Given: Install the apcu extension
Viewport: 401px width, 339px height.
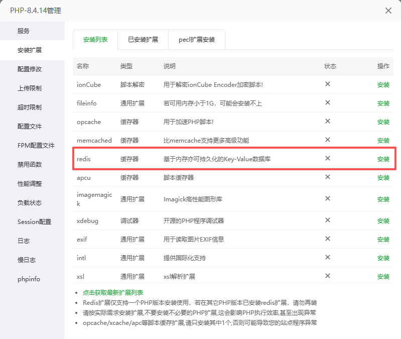Looking at the screenshot, I should (x=383, y=178).
